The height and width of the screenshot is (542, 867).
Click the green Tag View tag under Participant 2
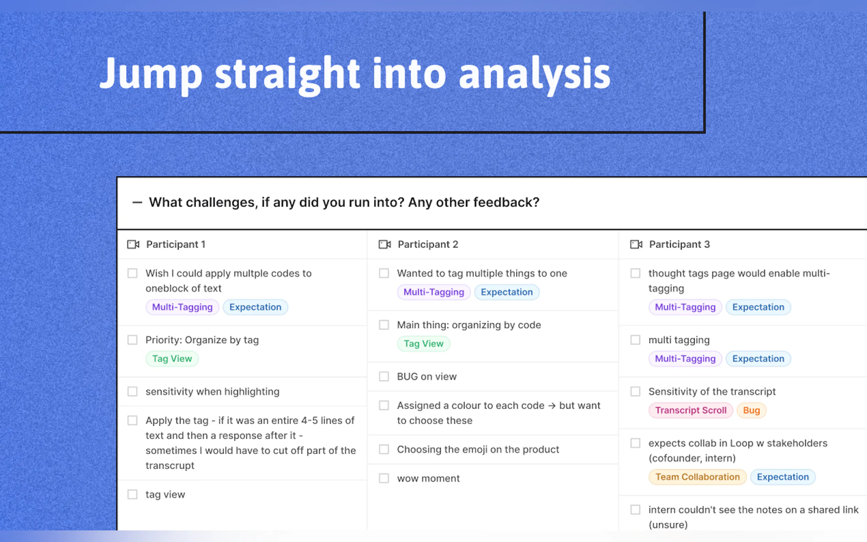(423, 344)
